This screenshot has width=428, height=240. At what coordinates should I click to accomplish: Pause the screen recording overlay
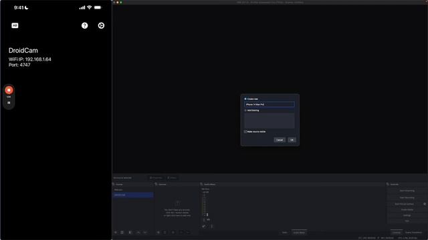pyautogui.click(x=9, y=103)
